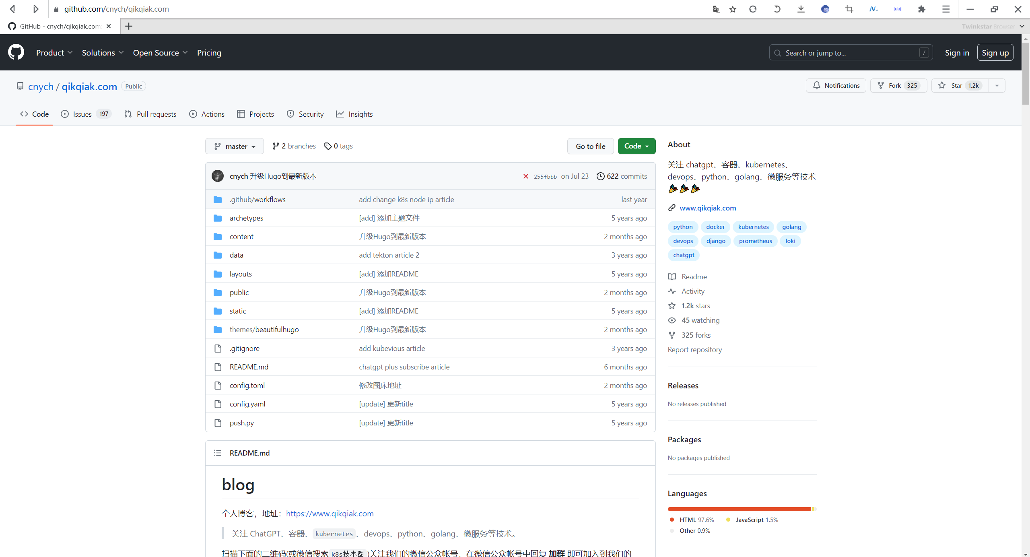1030x557 pixels.
Task: Expand the Twinkstar Browser tab list chevron
Action: pyautogui.click(x=1022, y=26)
